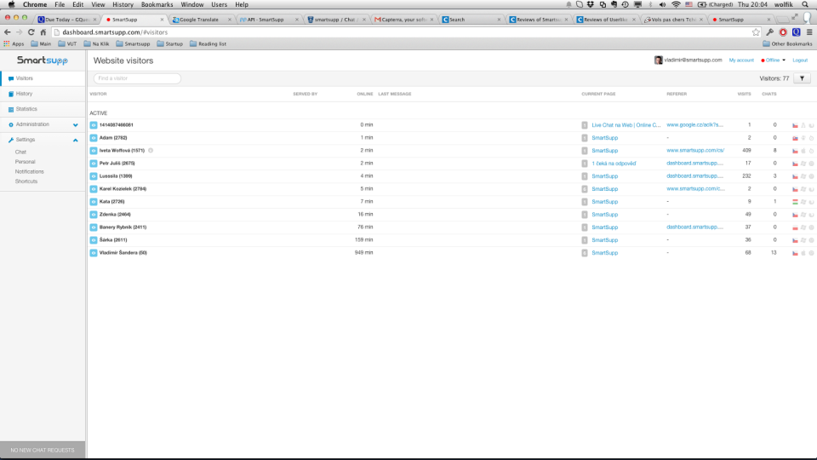The height and width of the screenshot is (460, 817).
Task: Bookmark this page with the star icon
Action: point(756,32)
